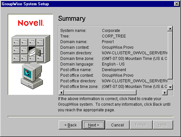The width and height of the screenshot is (181, 137).
Task: Click the open mailbox in the illustration
Action: pos(35,51)
